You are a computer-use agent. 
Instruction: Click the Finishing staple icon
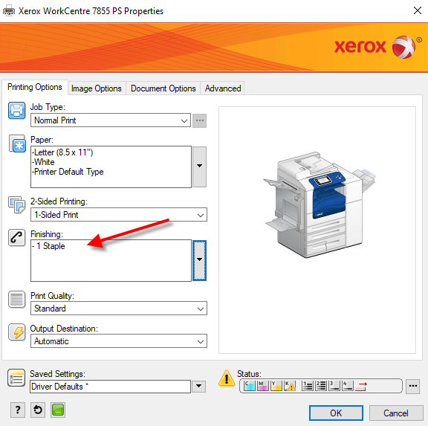point(16,238)
